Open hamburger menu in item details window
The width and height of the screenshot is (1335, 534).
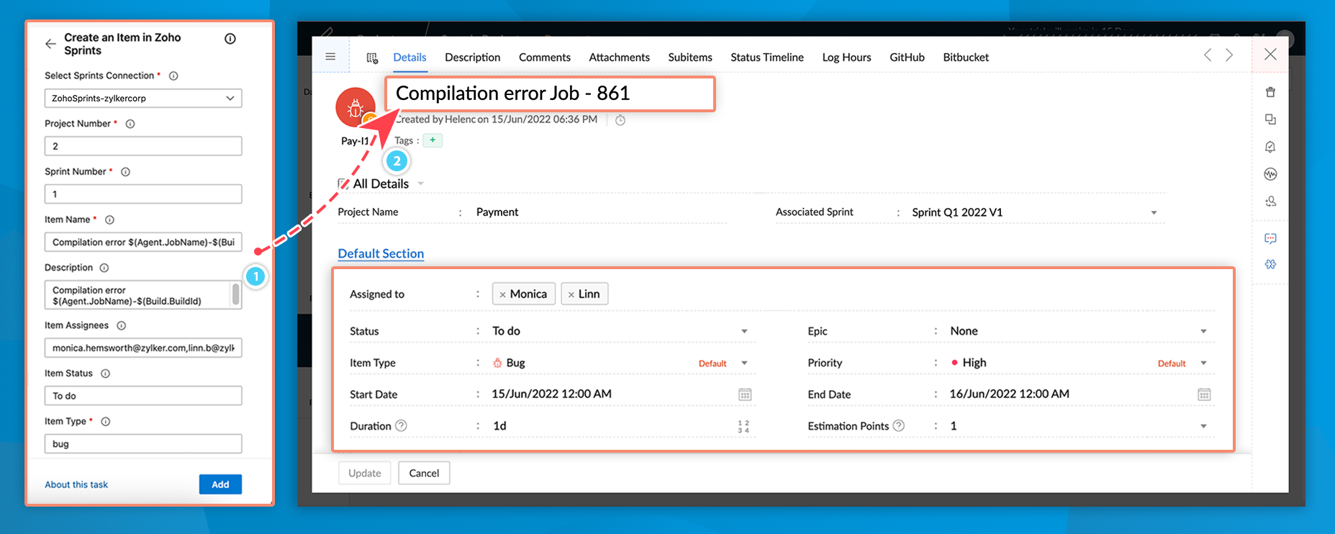(330, 57)
